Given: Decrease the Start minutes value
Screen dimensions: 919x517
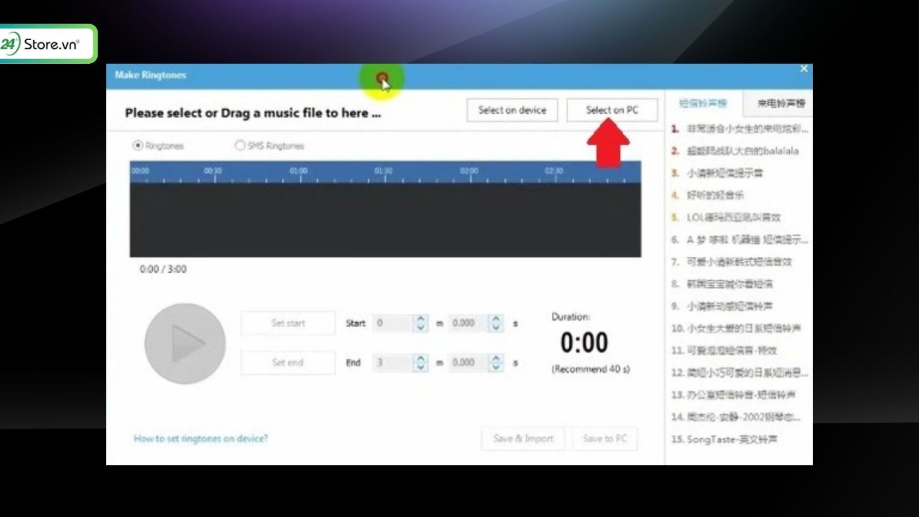Looking at the screenshot, I should (420, 327).
